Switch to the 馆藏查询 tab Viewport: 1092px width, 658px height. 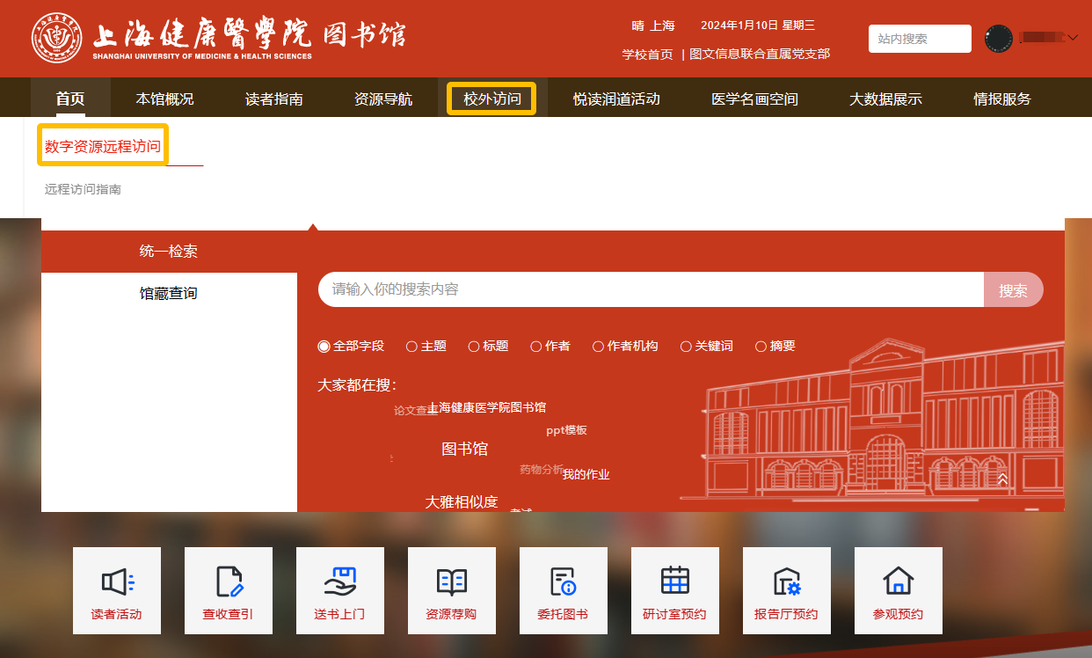(x=169, y=293)
